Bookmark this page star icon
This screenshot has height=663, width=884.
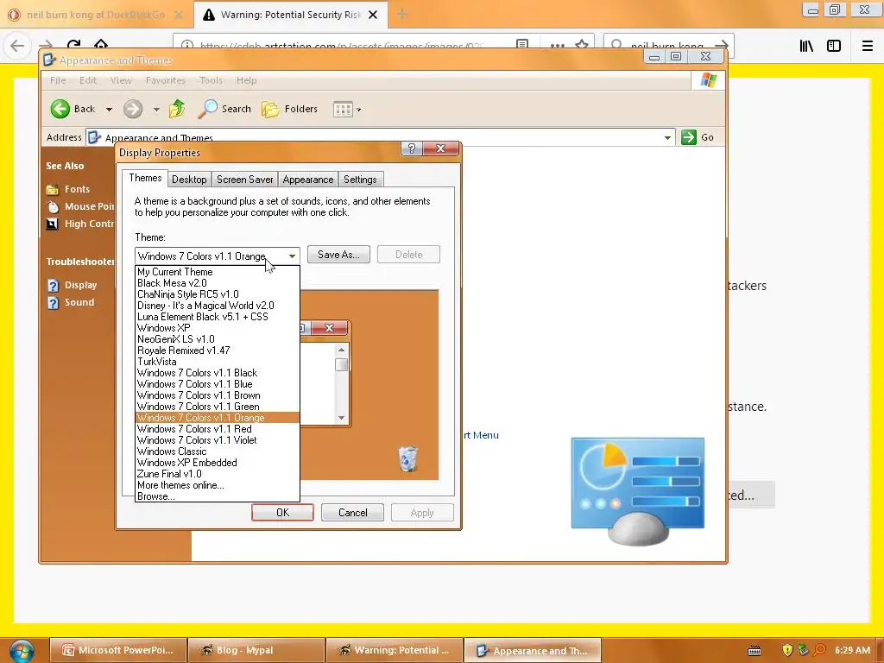[x=582, y=45]
